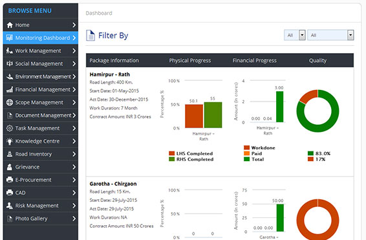This screenshot has height=240, width=366.
Task: Click 'Work Duration: 7 Month' text
Action: [x=113, y=108]
